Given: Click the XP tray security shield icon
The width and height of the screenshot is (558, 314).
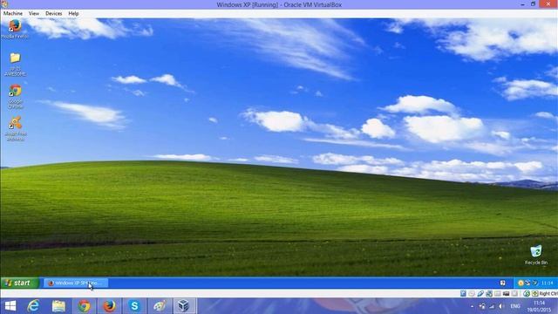Looking at the screenshot, I should click(x=534, y=283).
